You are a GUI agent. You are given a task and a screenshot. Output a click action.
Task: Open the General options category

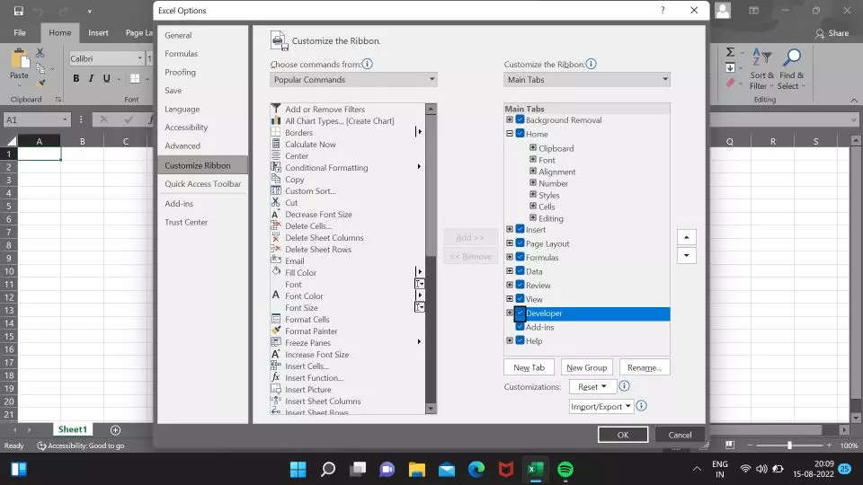click(x=178, y=35)
